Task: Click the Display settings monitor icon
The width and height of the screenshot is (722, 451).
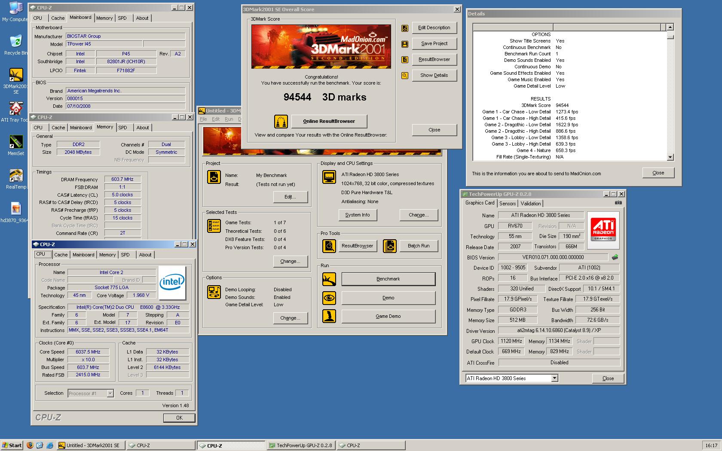Action: (x=329, y=177)
